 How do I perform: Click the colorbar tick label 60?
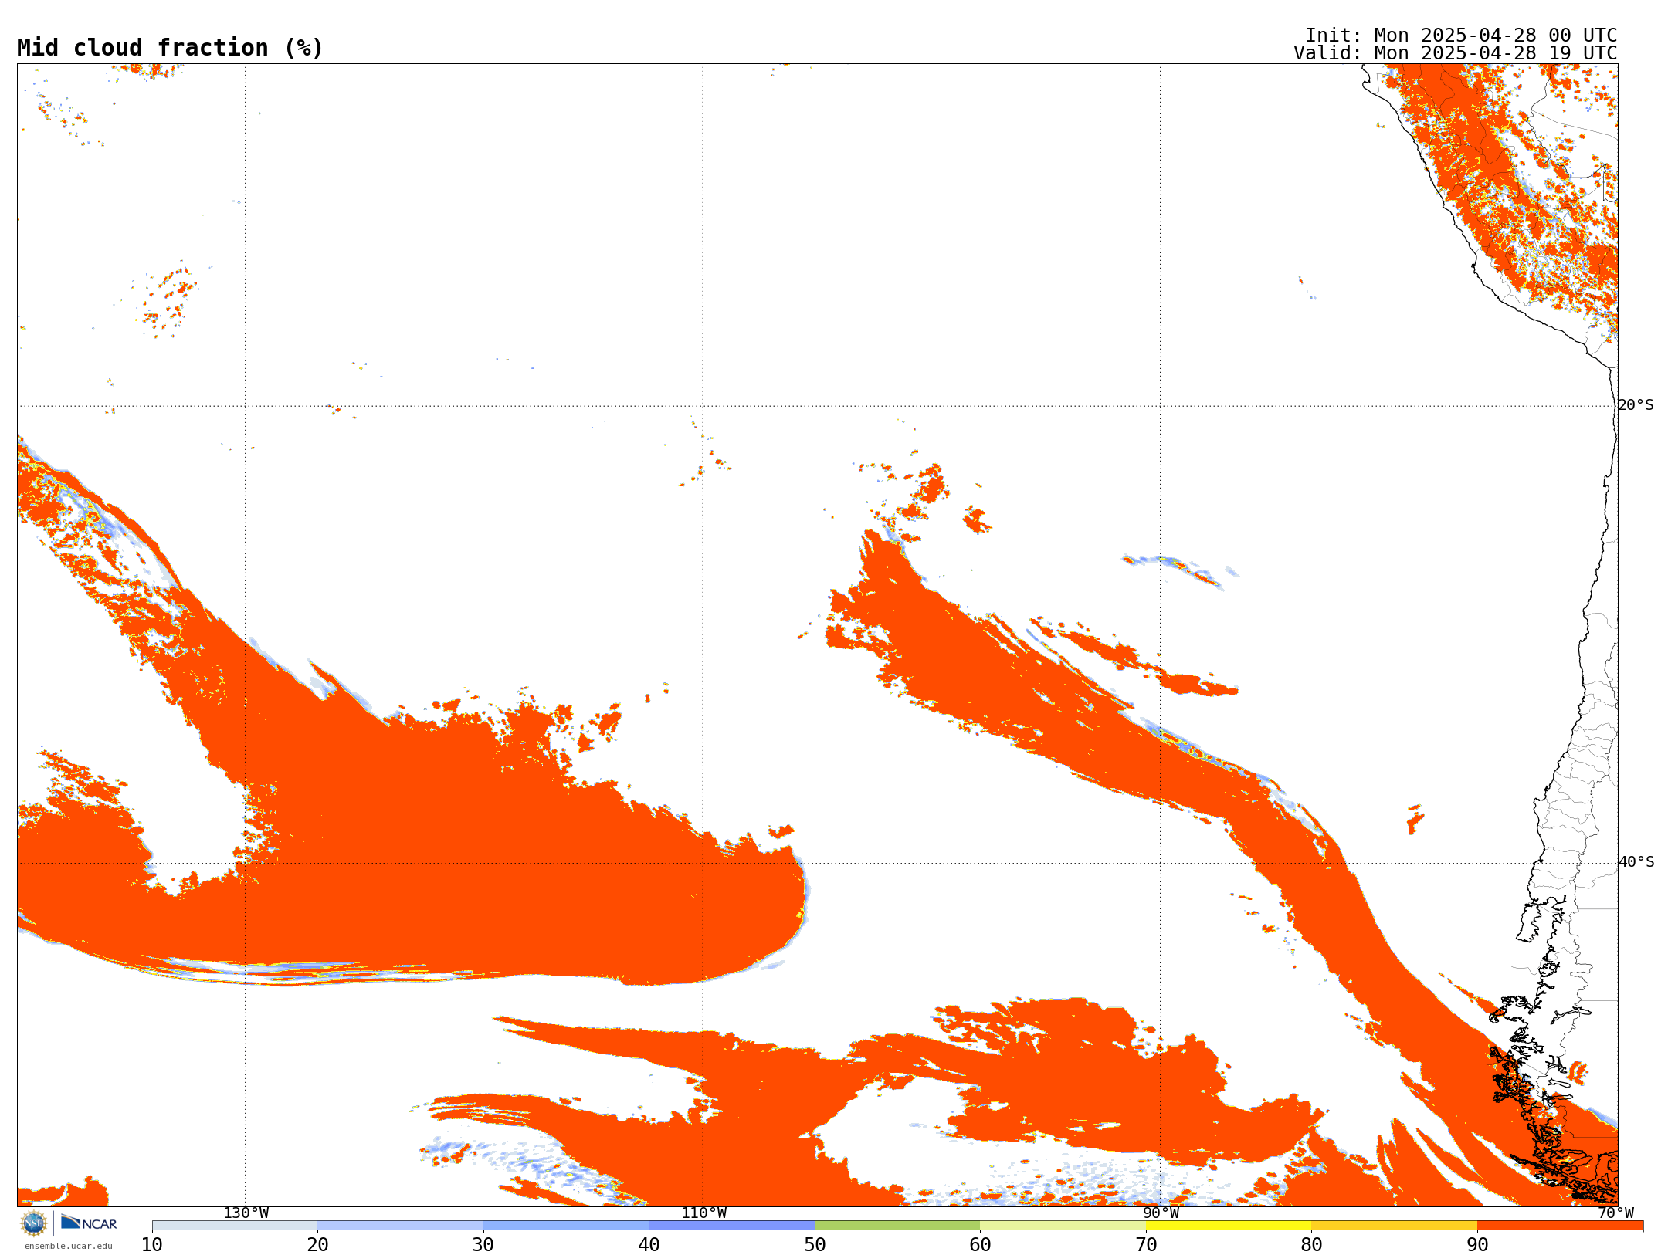[x=980, y=1244]
